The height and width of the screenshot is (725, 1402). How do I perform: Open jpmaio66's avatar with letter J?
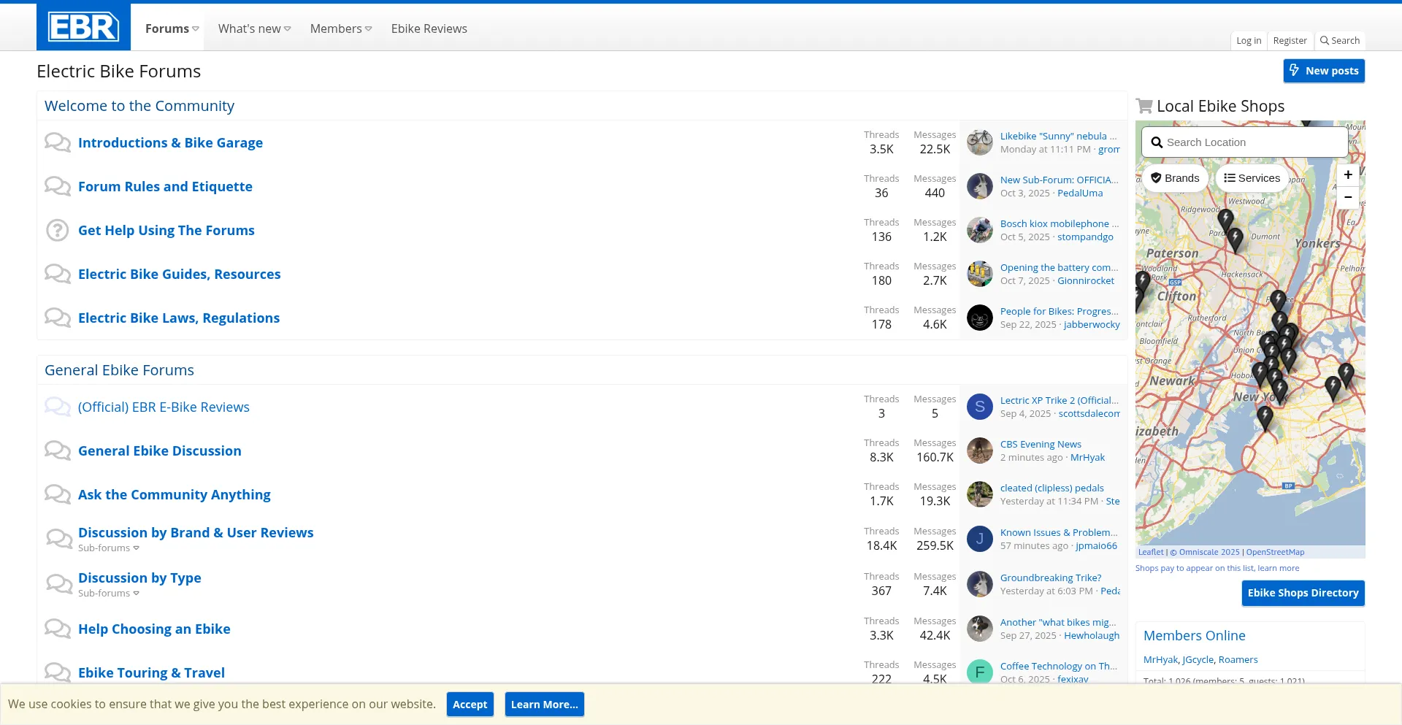pos(979,539)
